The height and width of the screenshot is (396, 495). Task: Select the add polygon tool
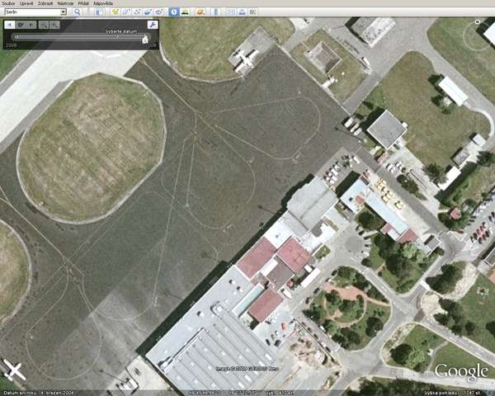coord(127,12)
